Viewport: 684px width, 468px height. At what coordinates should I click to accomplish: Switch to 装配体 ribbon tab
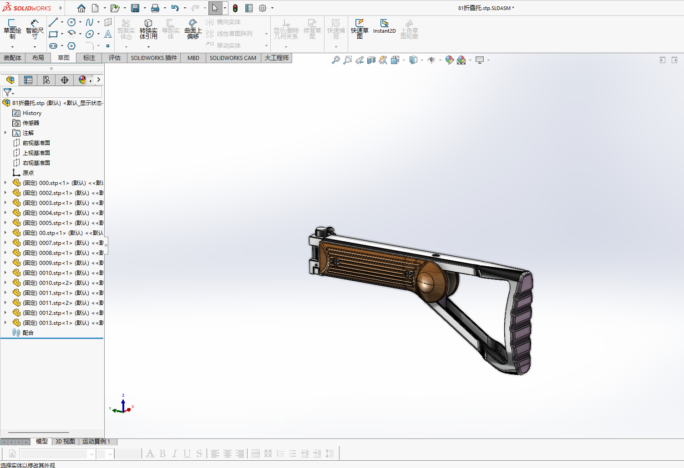pos(12,58)
